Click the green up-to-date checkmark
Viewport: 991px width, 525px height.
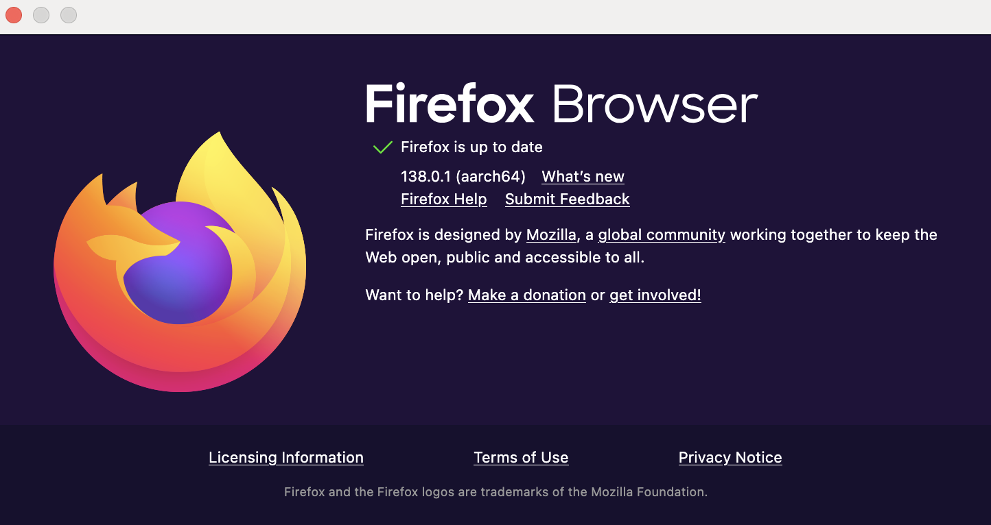click(382, 147)
